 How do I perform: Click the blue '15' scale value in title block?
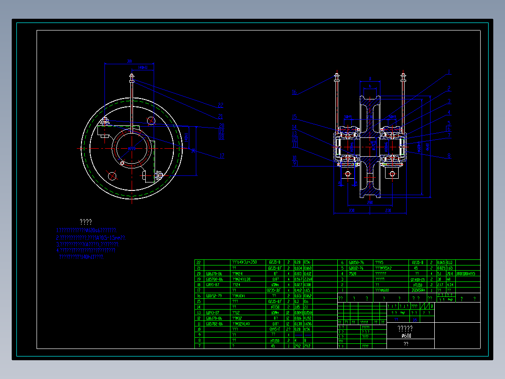tap(415, 320)
